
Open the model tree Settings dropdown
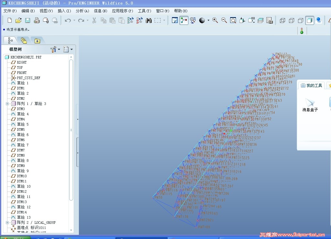pos(68,49)
